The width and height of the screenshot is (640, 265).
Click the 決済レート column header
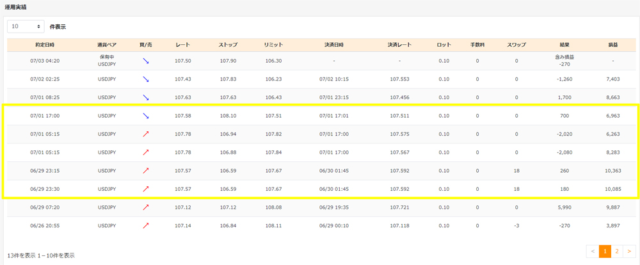tap(399, 45)
